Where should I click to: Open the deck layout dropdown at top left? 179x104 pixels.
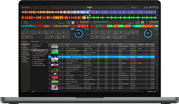(x=29, y=8)
